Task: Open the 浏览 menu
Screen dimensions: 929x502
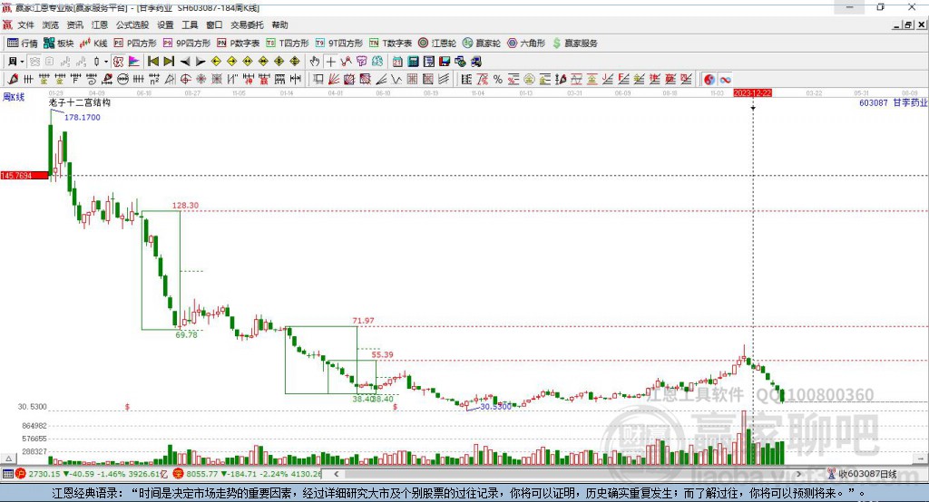Action: click(x=51, y=24)
